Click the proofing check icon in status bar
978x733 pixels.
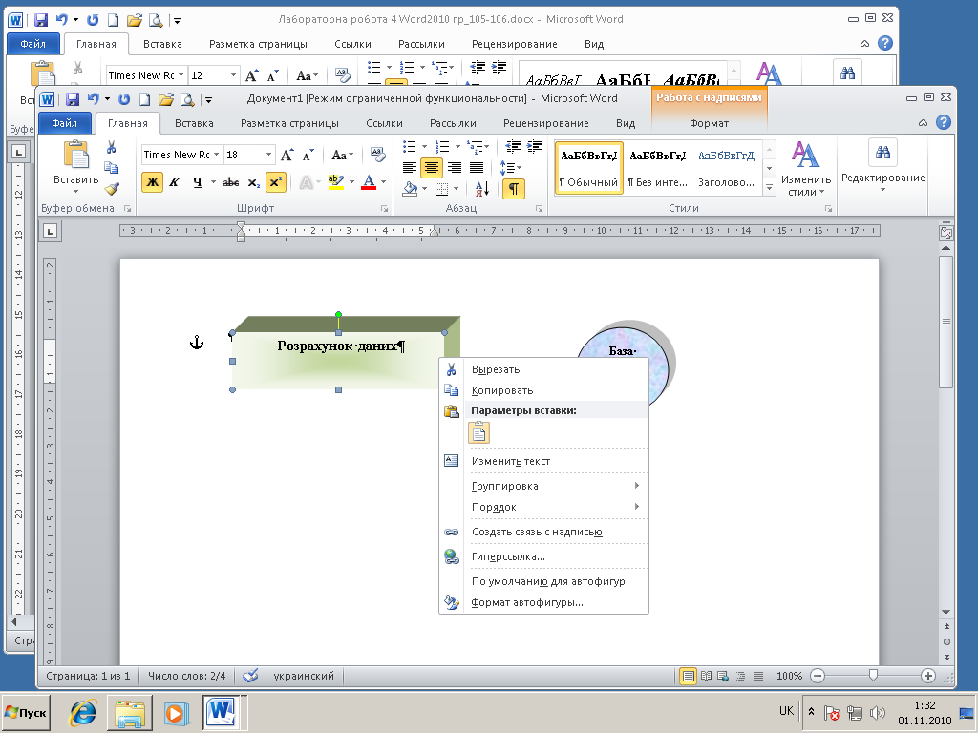coord(250,676)
